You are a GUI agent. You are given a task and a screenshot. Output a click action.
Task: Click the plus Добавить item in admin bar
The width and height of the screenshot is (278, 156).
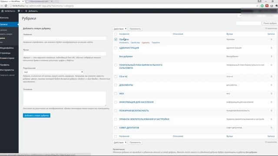click(31, 11)
